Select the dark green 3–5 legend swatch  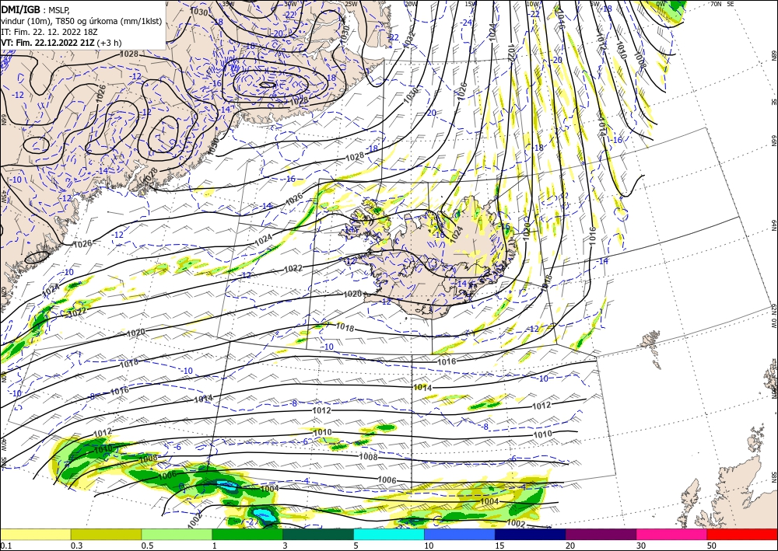tap(318, 534)
